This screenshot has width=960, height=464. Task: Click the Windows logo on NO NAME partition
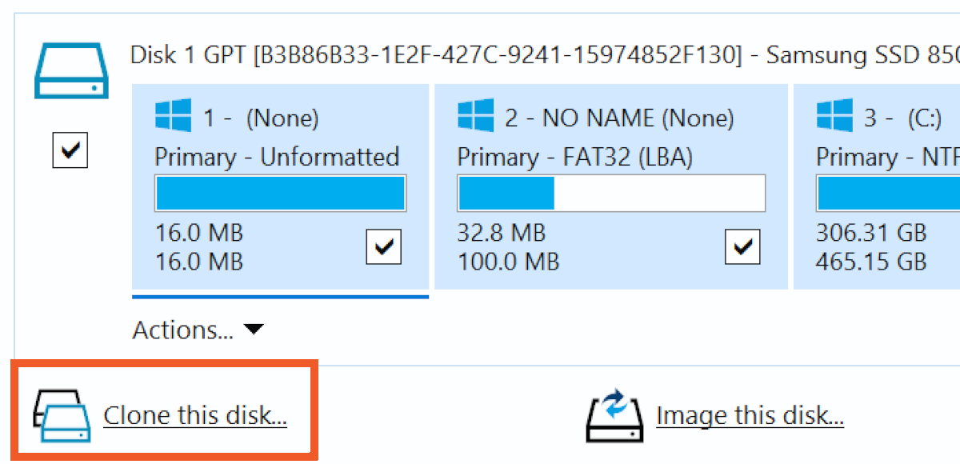click(475, 116)
